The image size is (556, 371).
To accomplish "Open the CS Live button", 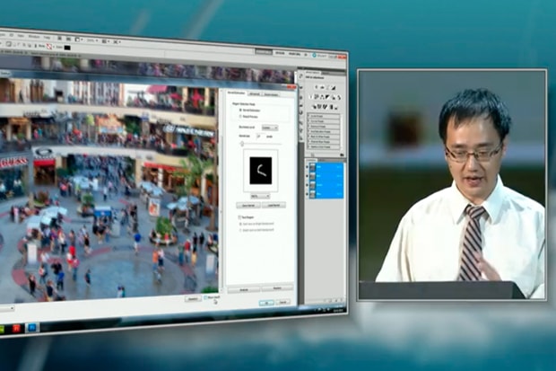I will 319,55.
